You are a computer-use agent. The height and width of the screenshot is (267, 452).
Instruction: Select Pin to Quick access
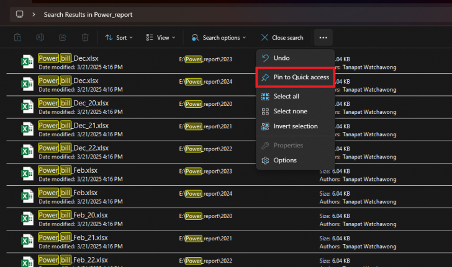[296, 77]
